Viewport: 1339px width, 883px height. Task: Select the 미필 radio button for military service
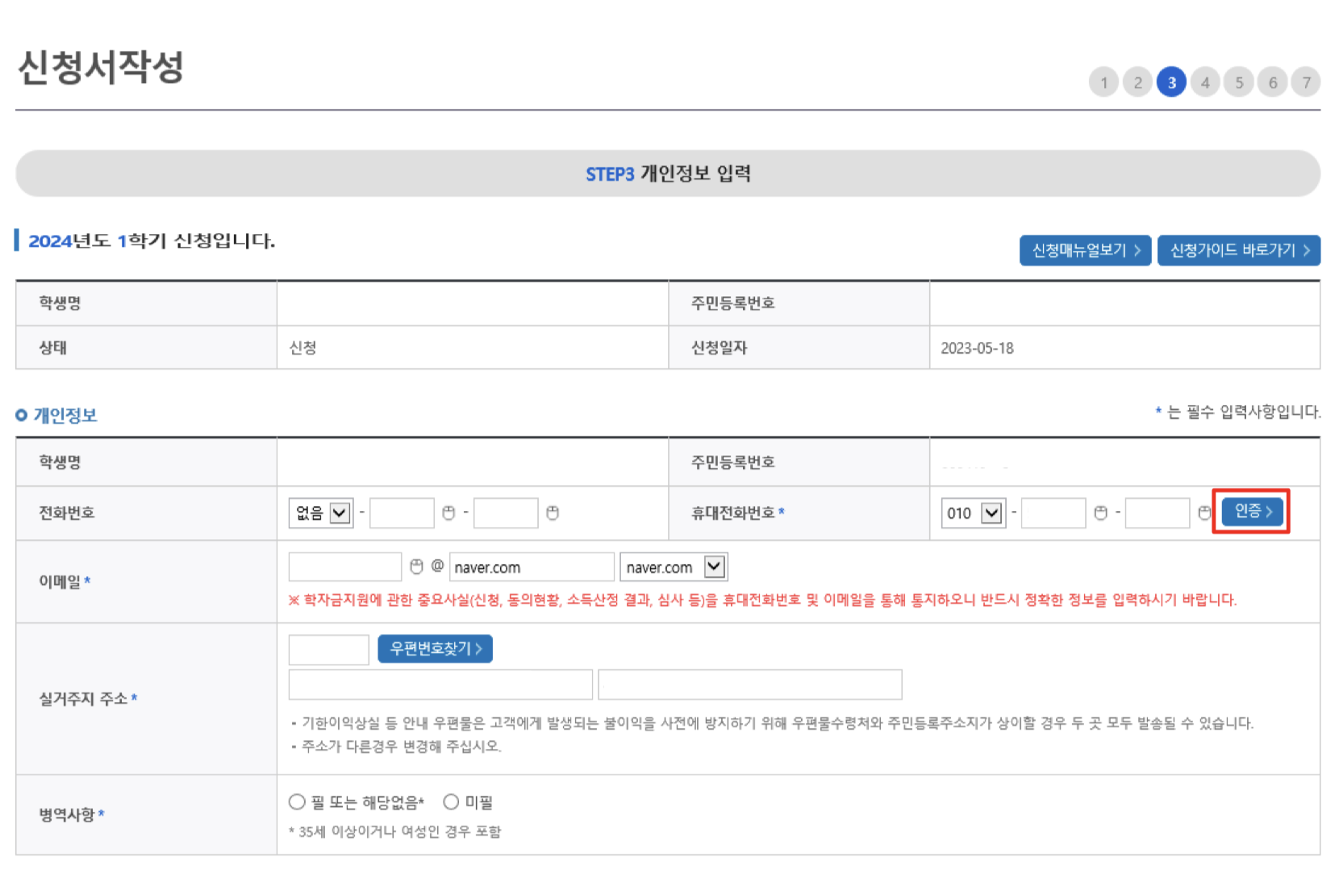click(450, 801)
